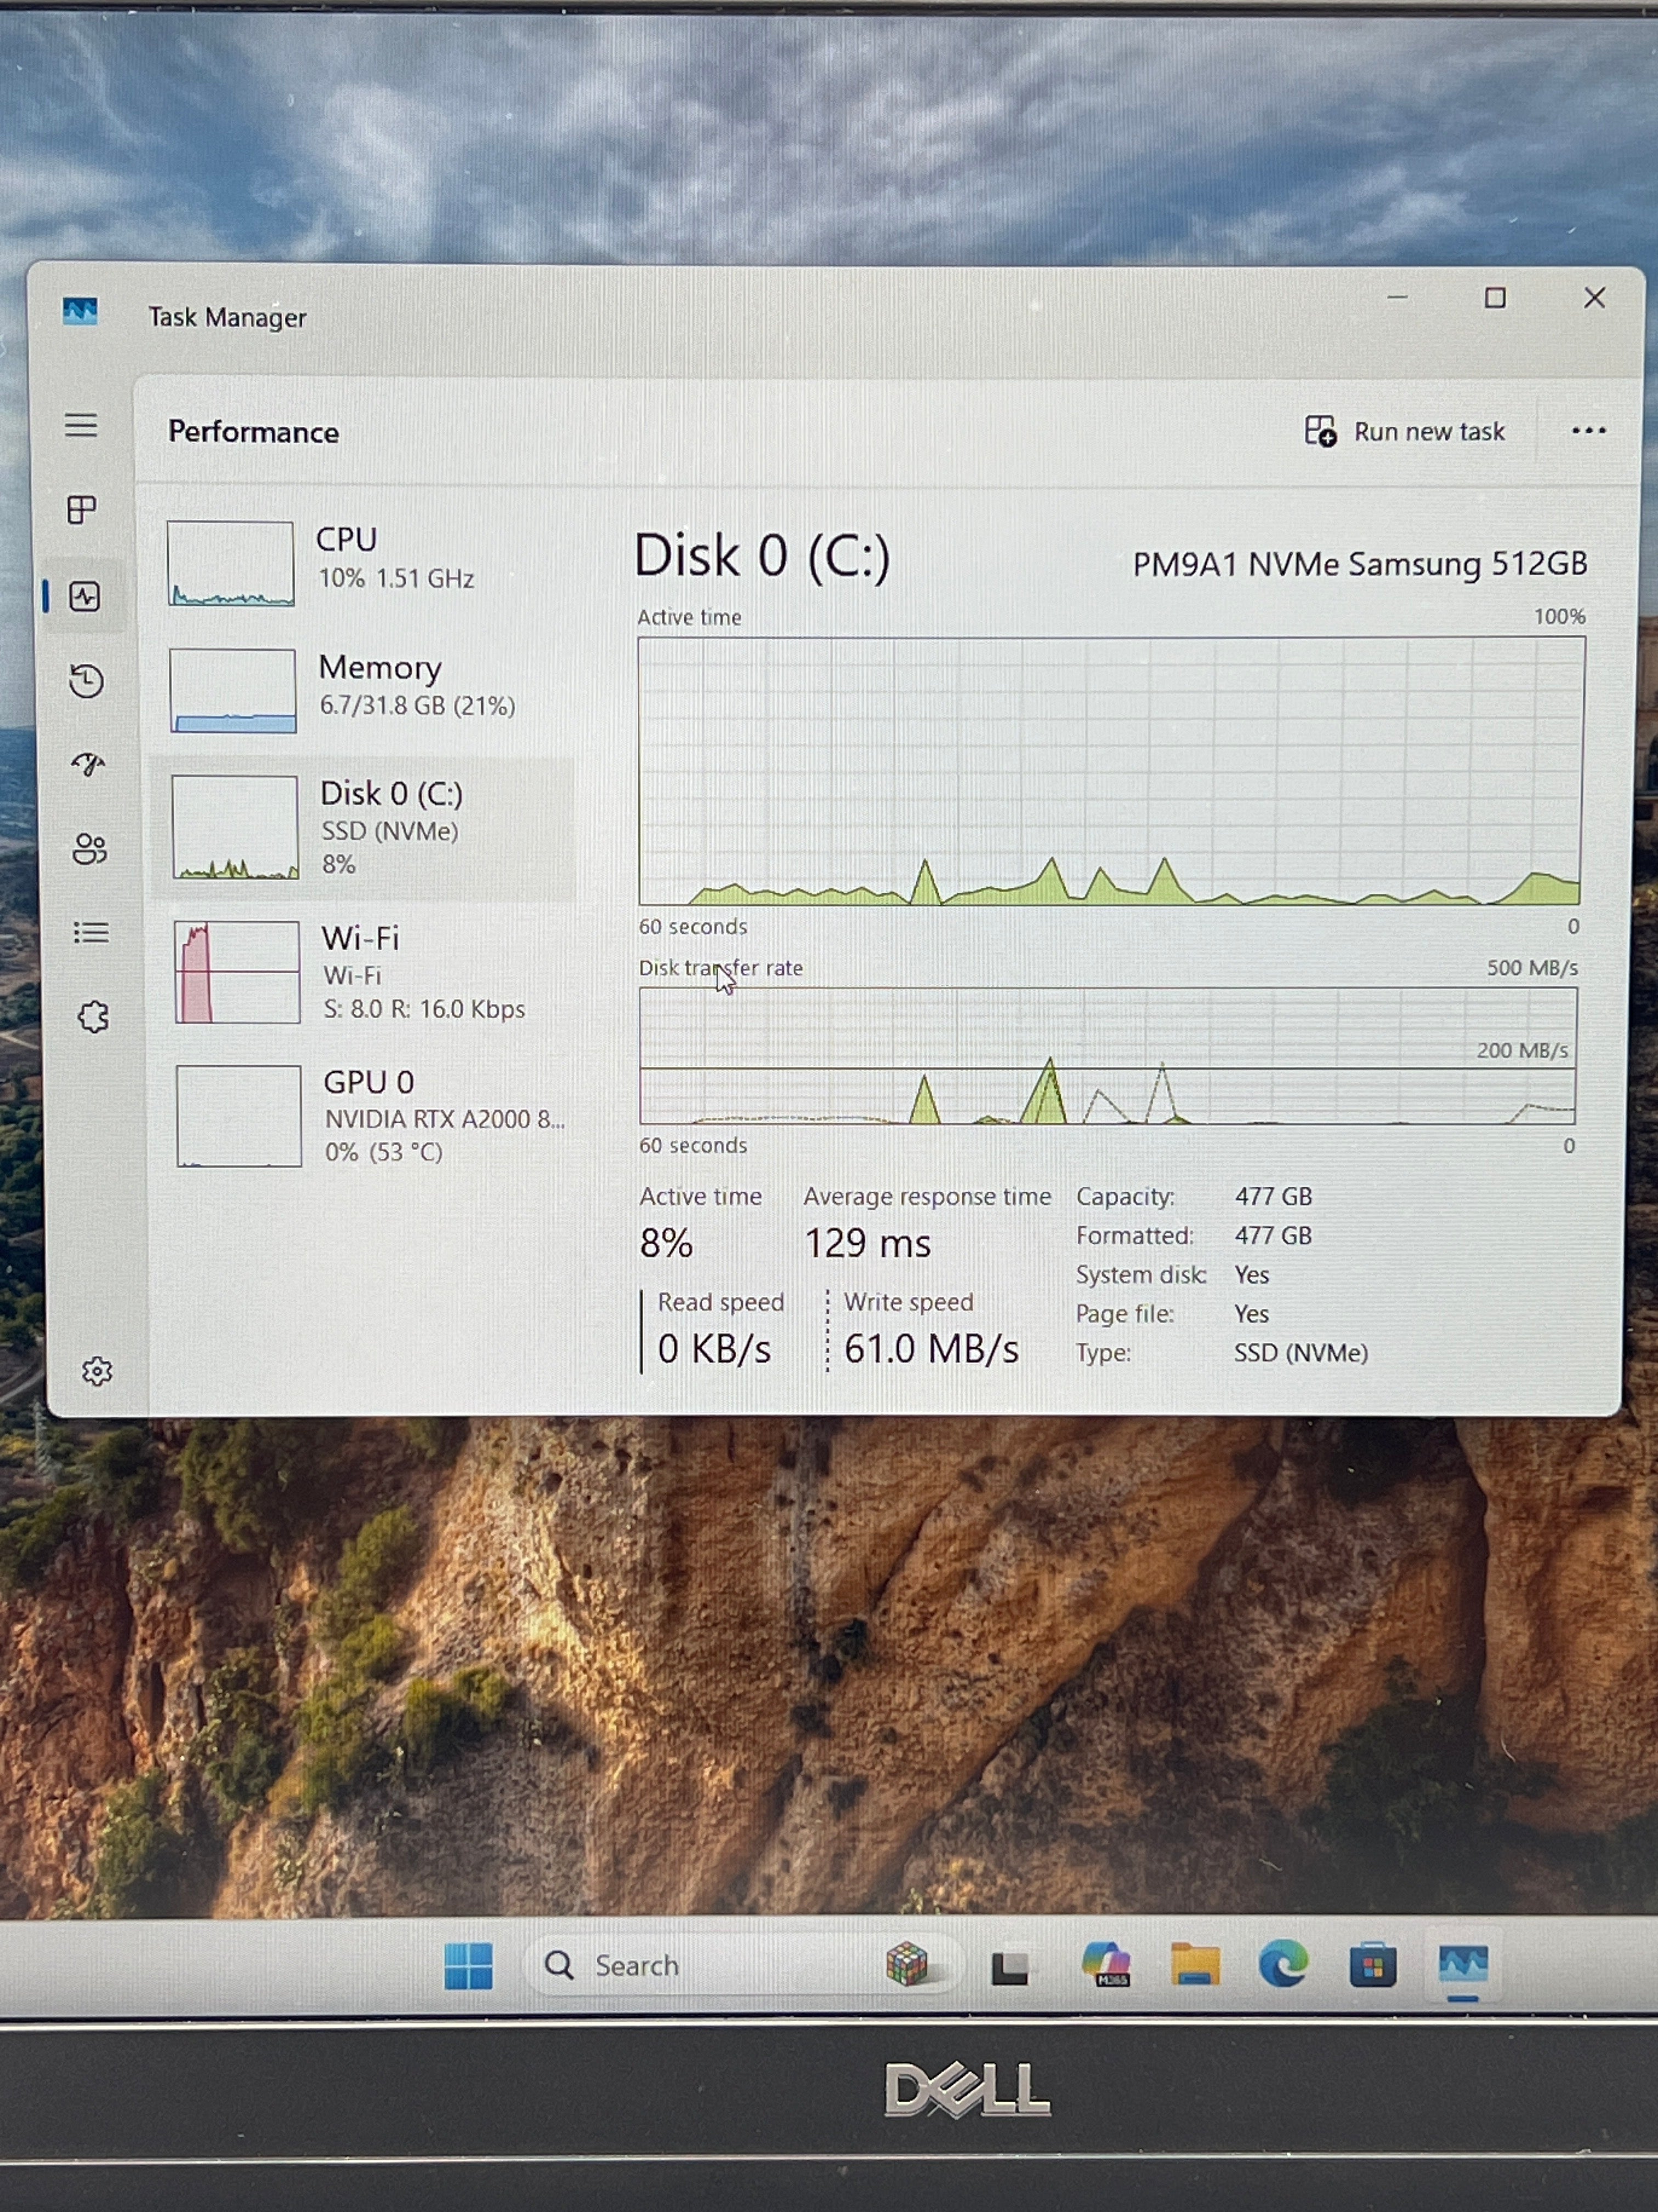
Task: Click the Task Manager app icon in title bar
Action: click(x=80, y=311)
